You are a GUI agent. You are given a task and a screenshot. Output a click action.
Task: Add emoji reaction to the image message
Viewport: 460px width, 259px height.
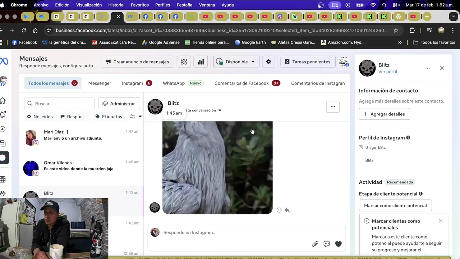pyautogui.click(x=279, y=210)
